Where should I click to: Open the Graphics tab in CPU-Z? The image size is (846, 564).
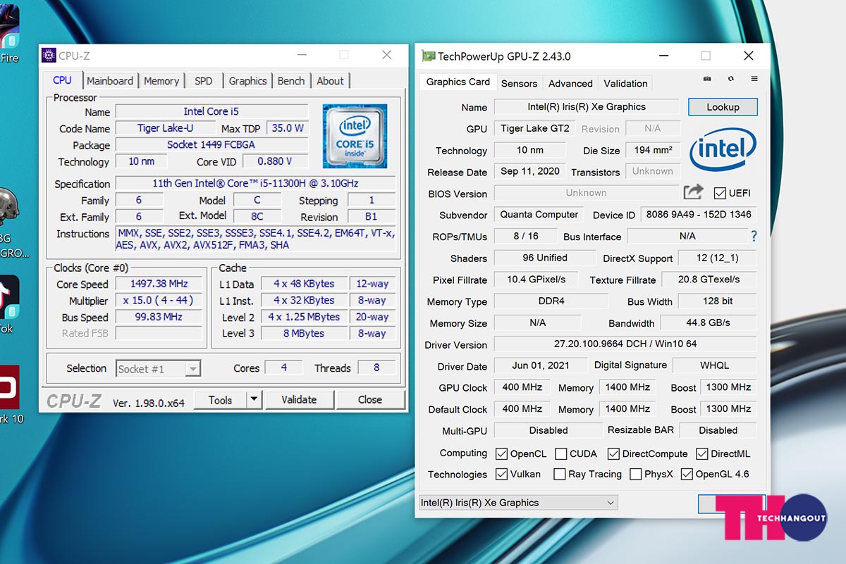[247, 81]
